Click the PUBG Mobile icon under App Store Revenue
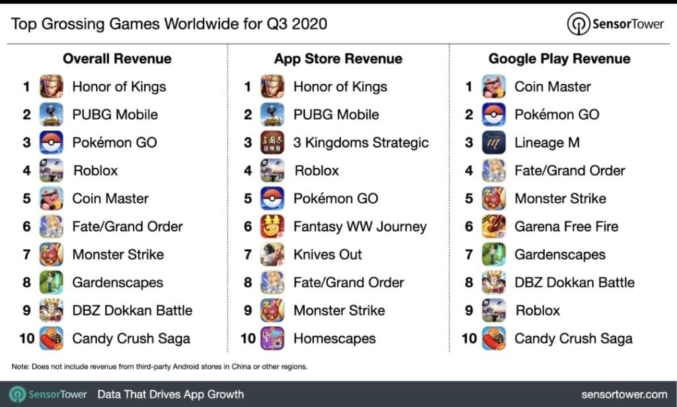 pyautogui.click(x=272, y=114)
